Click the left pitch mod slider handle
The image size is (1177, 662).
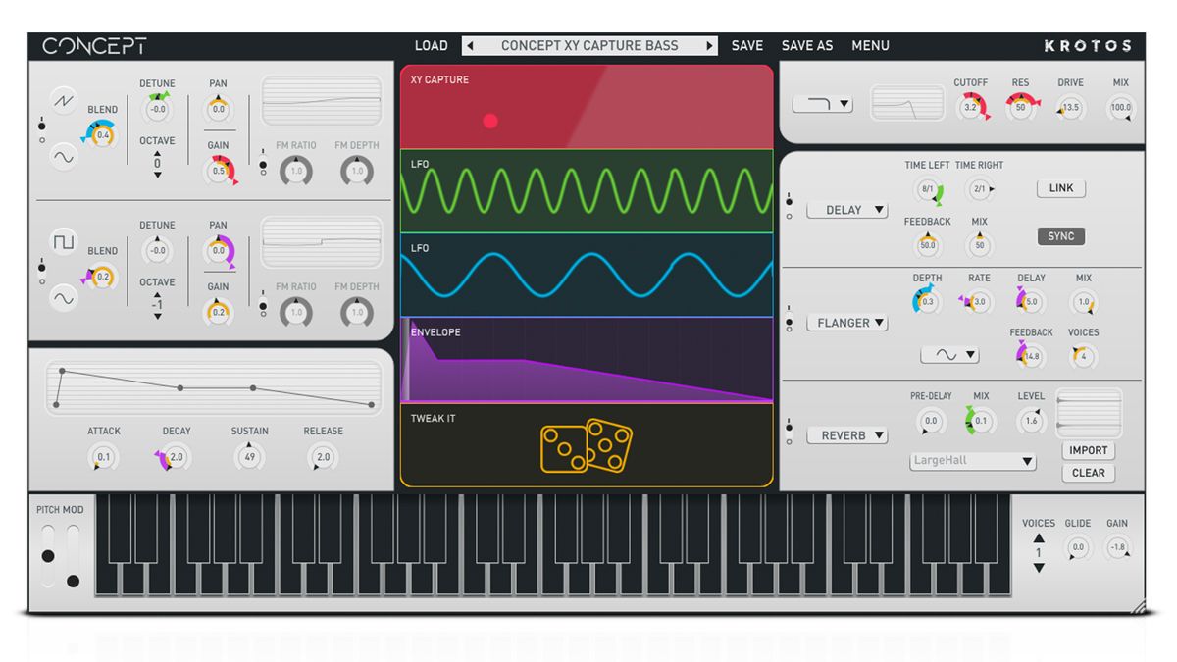click(48, 556)
